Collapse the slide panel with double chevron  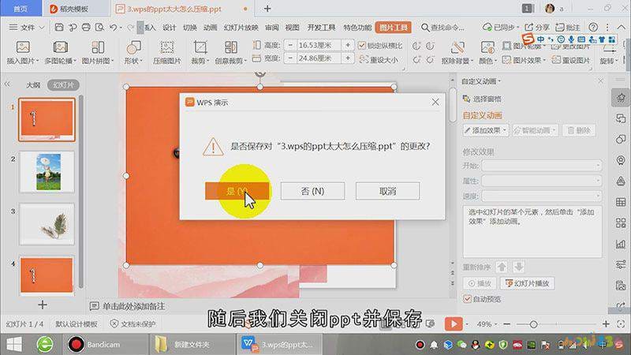[7, 84]
